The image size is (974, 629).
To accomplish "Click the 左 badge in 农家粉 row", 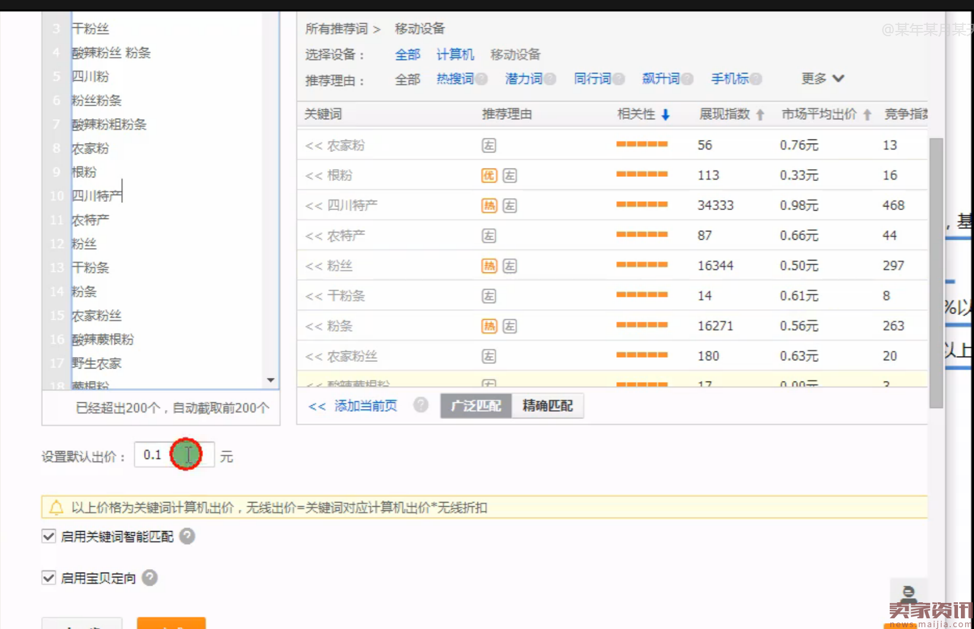I will point(488,145).
